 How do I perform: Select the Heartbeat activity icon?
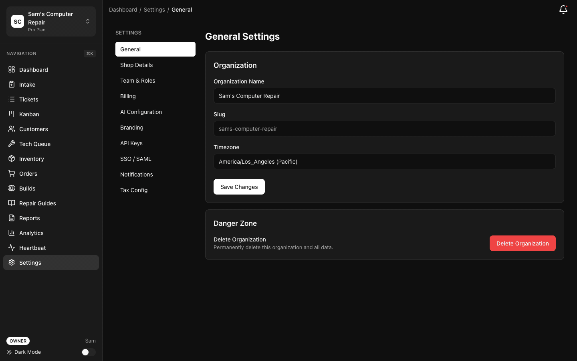[12, 247]
